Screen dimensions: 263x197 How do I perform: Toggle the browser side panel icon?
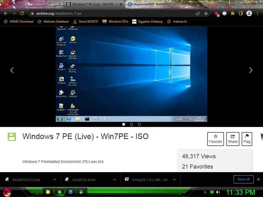point(241,13)
